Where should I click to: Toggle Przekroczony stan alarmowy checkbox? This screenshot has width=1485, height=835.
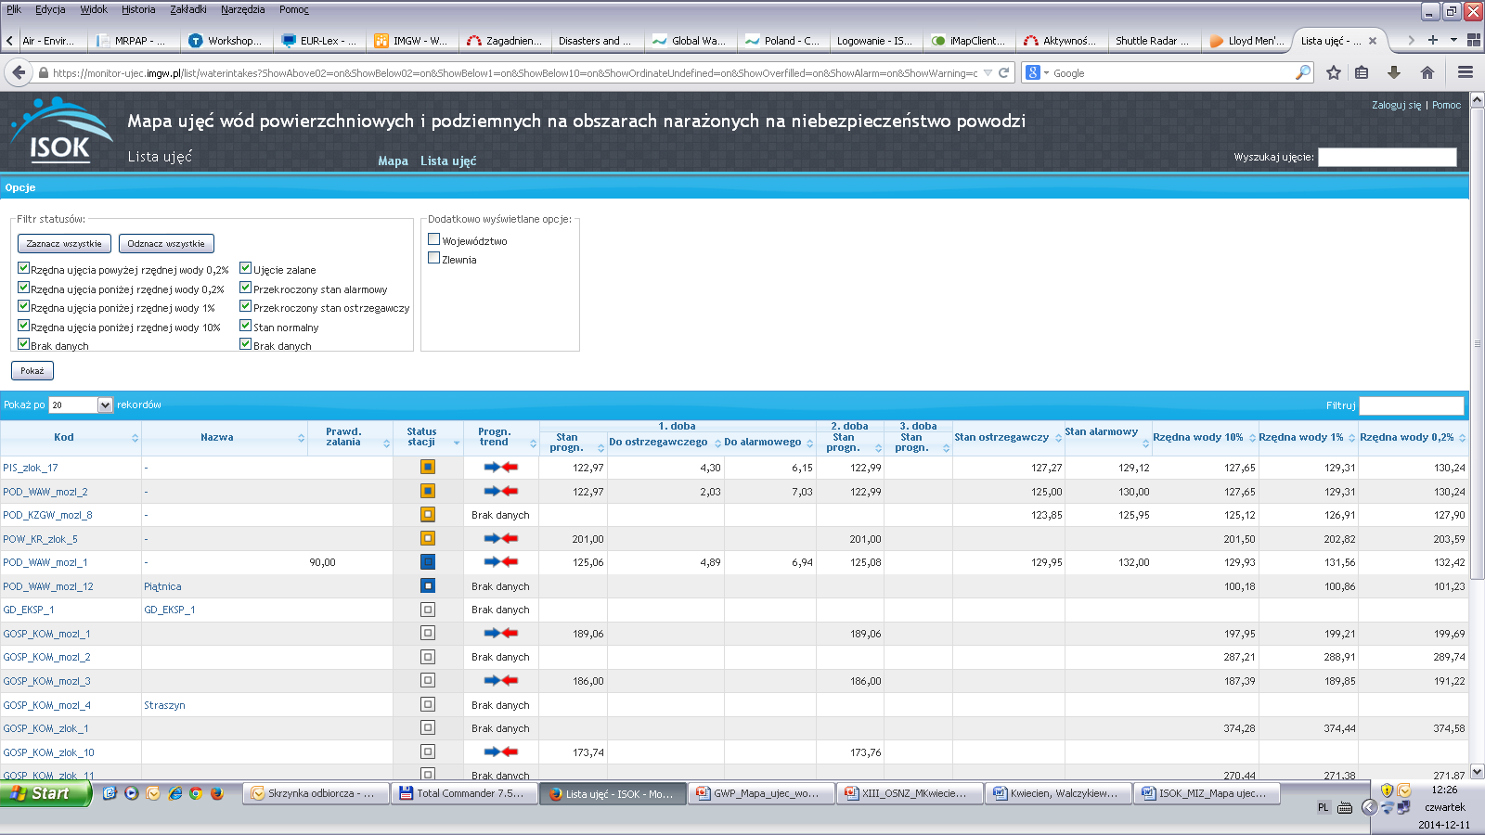click(x=246, y=287)
